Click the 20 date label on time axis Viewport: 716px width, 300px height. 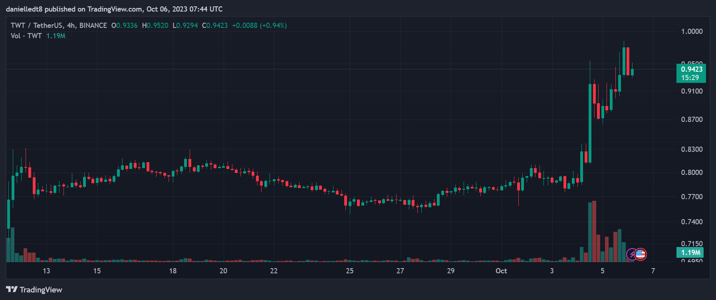click(223, 271)
